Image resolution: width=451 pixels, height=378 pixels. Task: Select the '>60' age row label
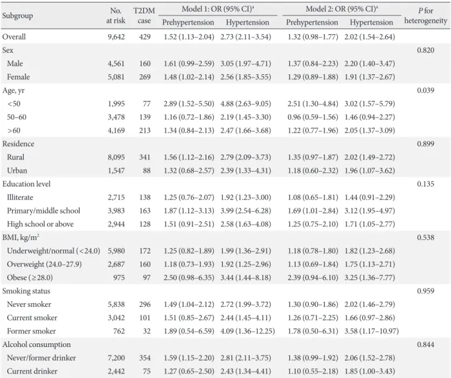click(x=14, y=130)
